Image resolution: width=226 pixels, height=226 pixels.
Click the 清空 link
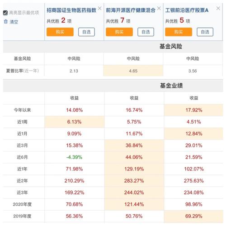click(x=14, y=22)
